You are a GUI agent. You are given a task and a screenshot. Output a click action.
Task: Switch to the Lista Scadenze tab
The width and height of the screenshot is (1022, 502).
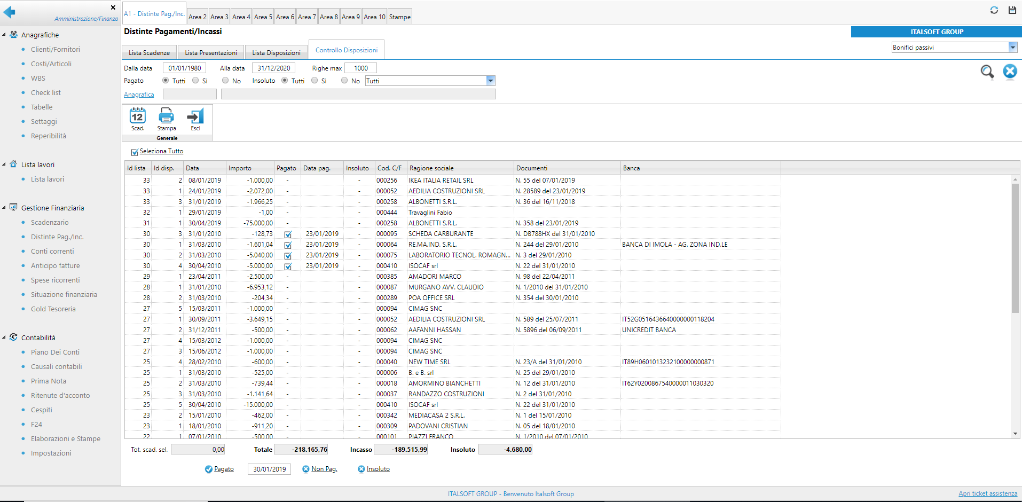tap(149, 53)
